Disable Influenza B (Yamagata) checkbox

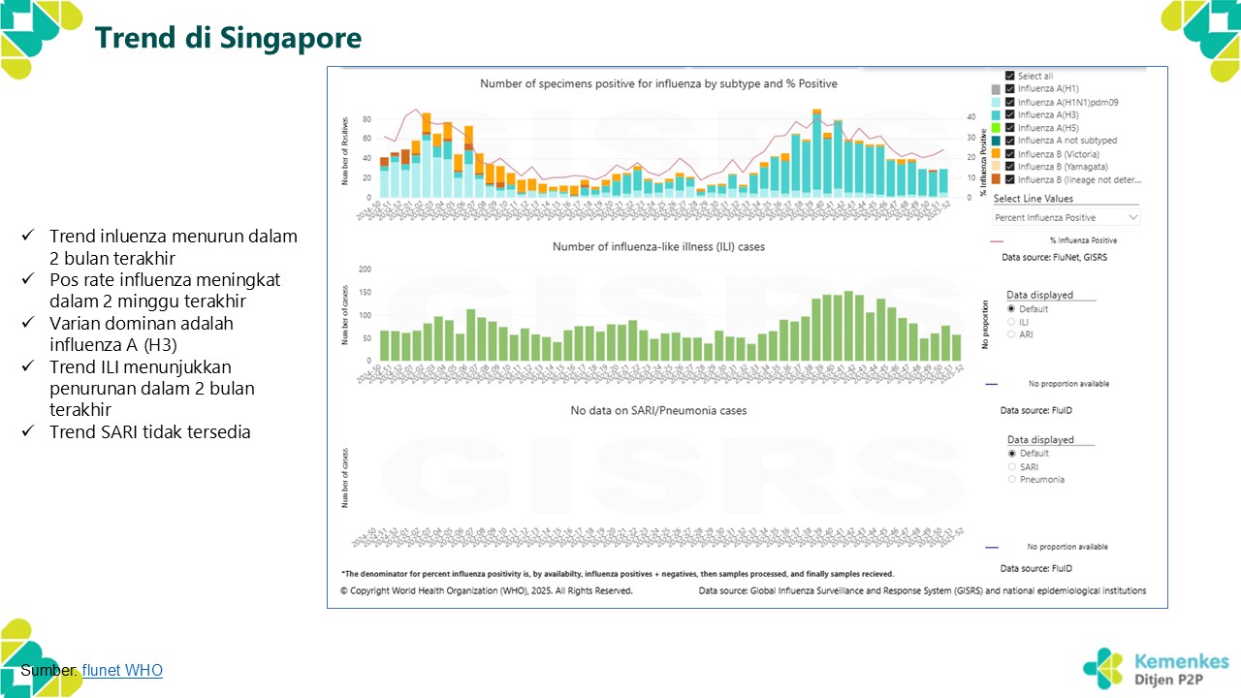click(1010, 167)
